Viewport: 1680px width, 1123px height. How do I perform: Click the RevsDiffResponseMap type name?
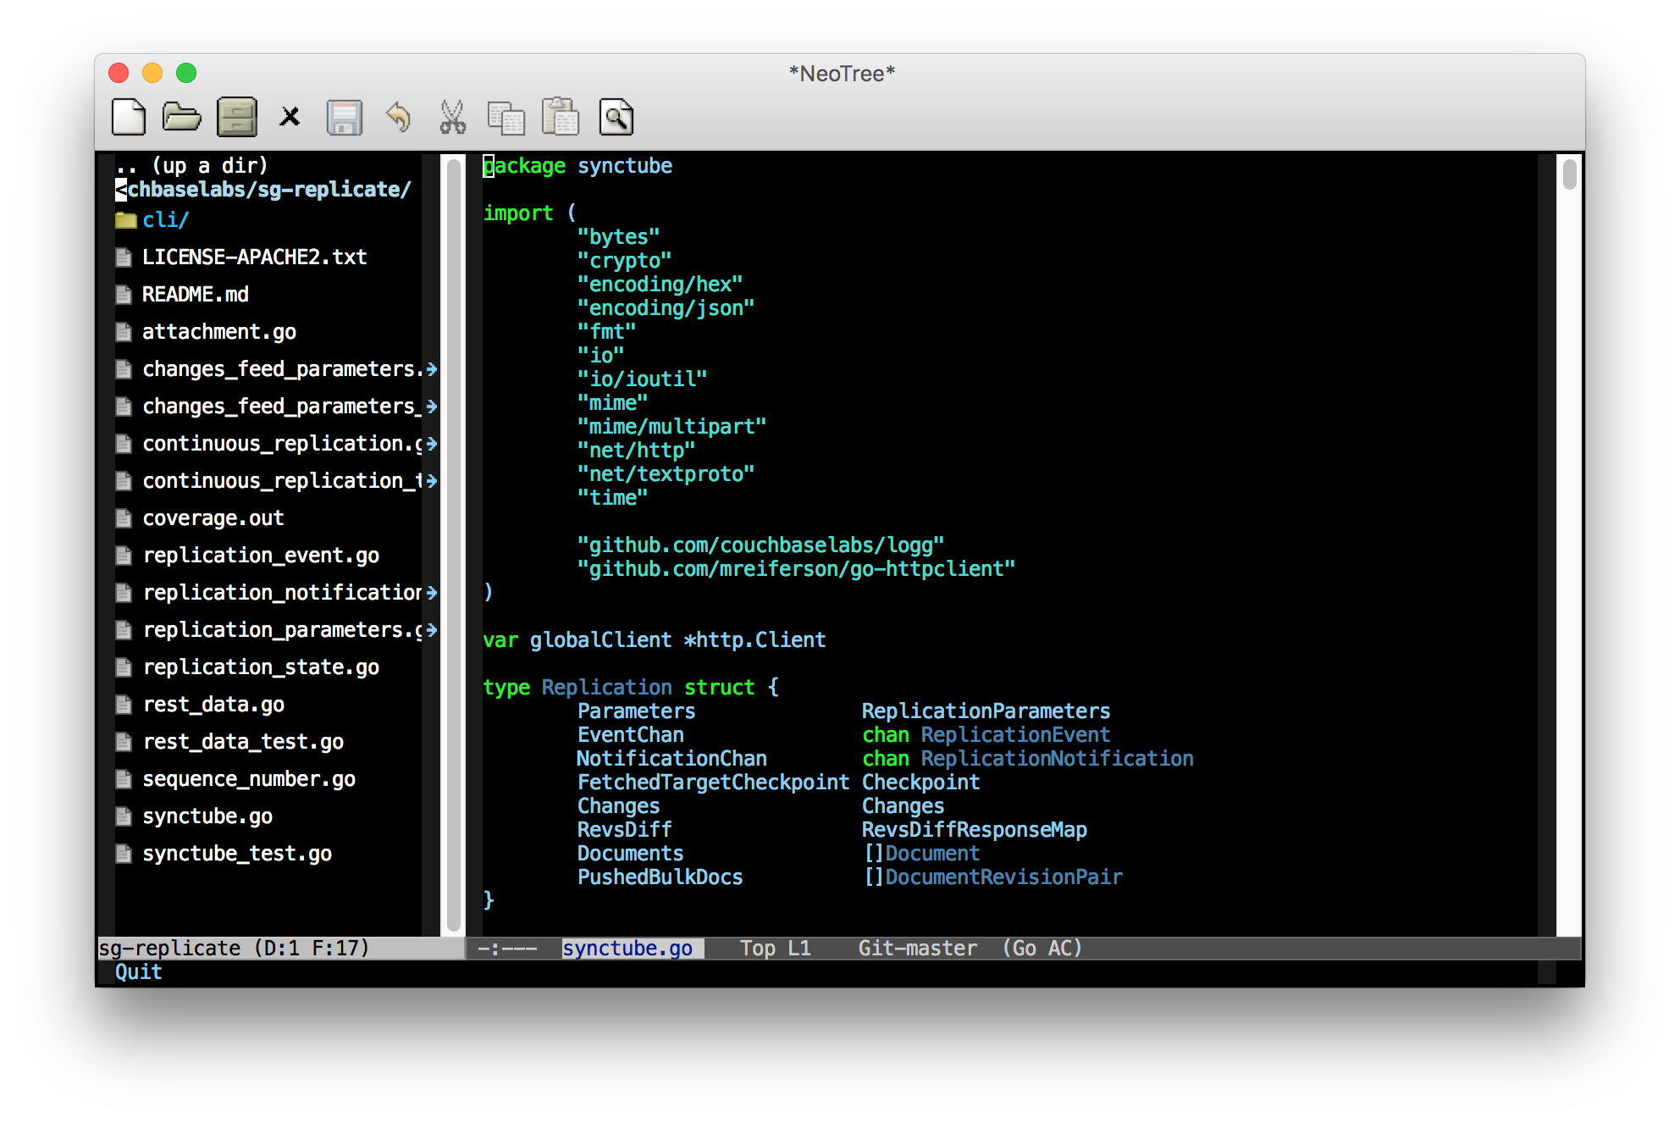tap(975, 830)
